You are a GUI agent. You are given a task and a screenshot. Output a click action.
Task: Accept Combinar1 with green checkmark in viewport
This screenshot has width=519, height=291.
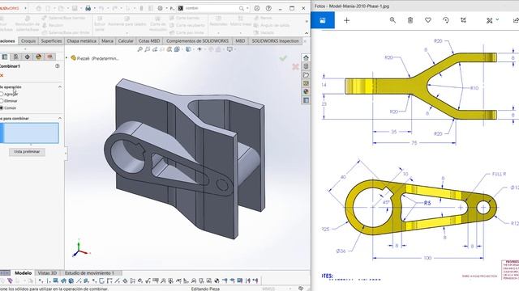[283, 58]
